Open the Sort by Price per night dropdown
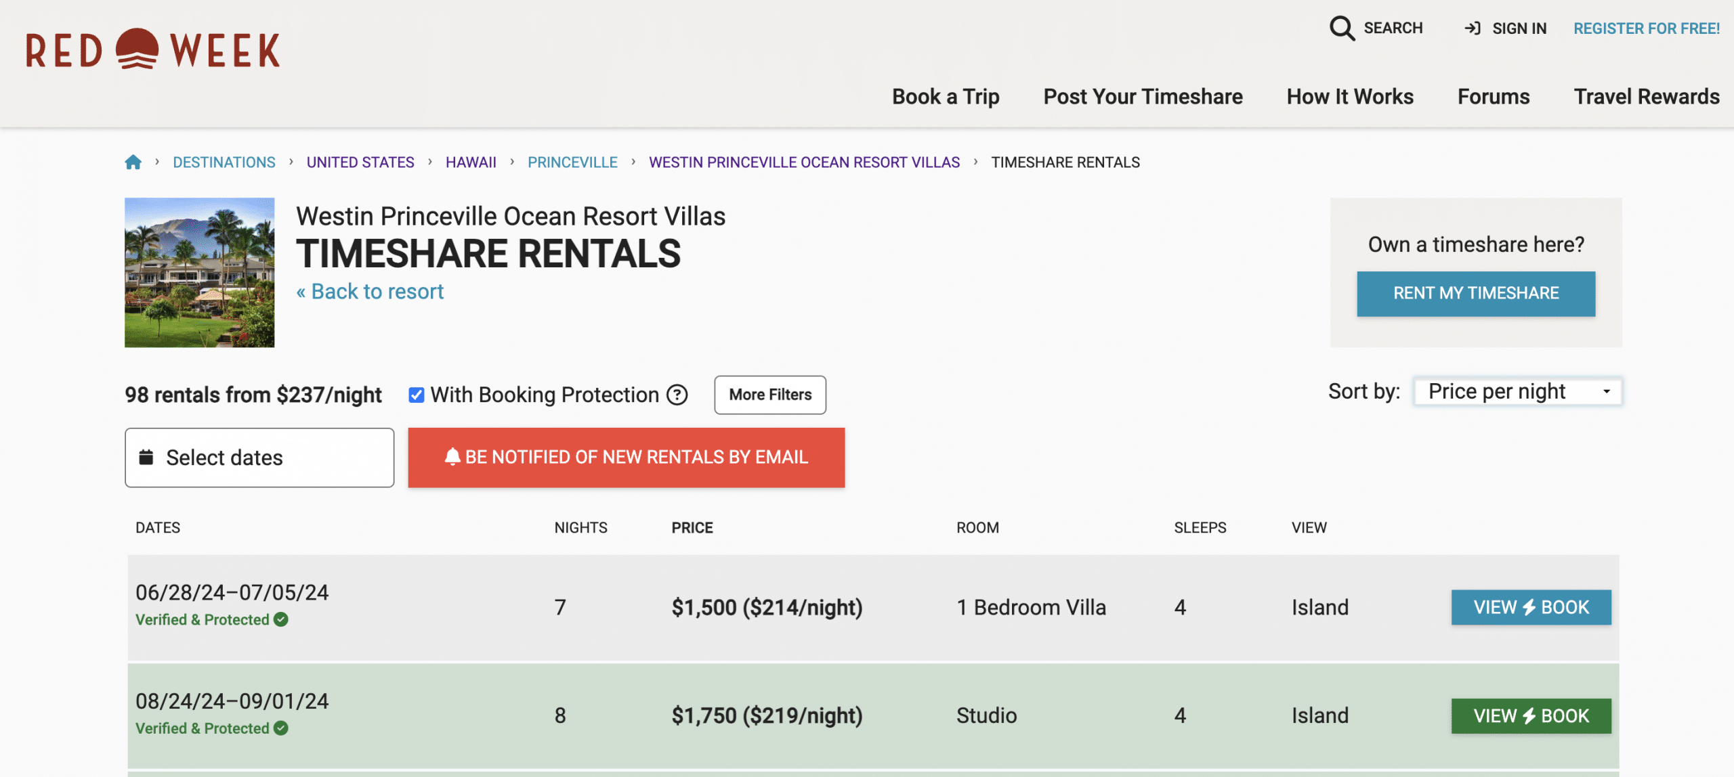 coord(1517,392)
